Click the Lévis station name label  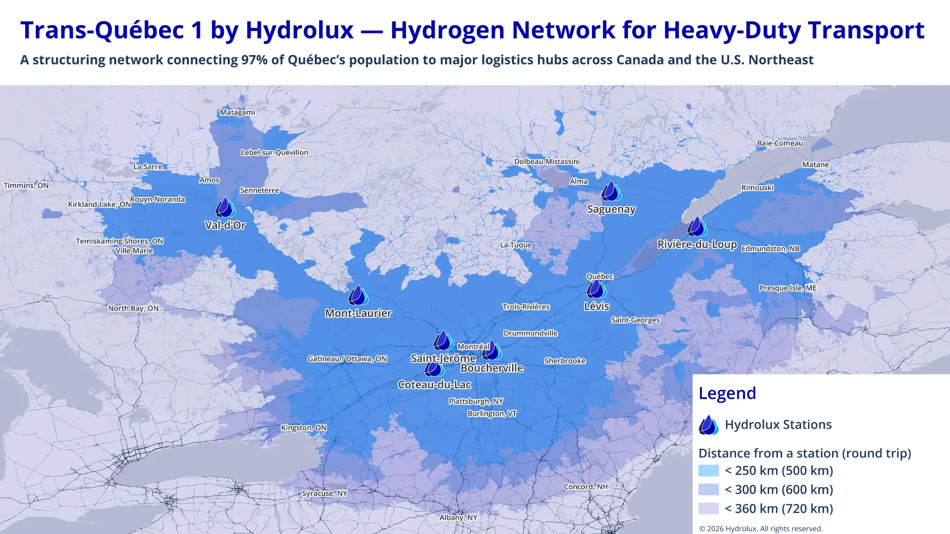pyautogui.click(x=597, y=306)
